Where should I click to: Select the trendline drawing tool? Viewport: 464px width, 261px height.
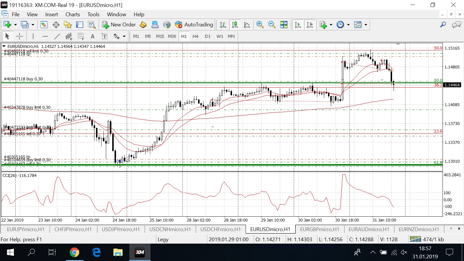pyautogui.click(x=57, y=36)
